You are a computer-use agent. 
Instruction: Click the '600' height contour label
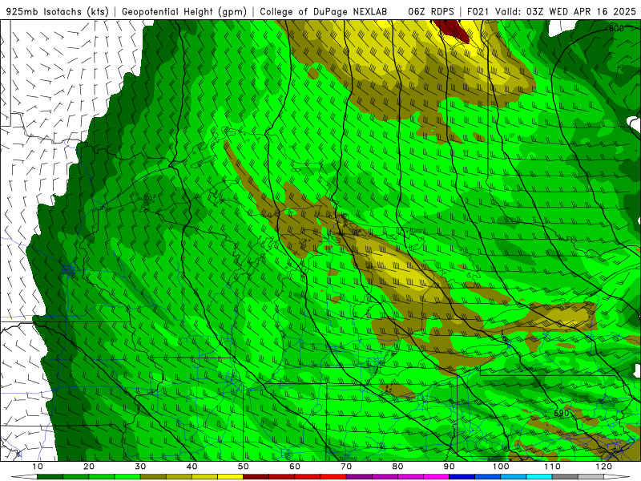click(616, 28)
